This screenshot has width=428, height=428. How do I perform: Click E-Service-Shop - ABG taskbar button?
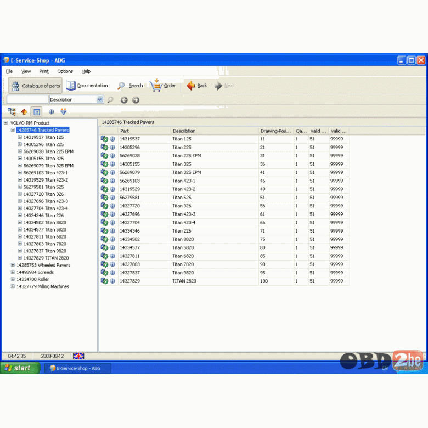pos(78,368)
